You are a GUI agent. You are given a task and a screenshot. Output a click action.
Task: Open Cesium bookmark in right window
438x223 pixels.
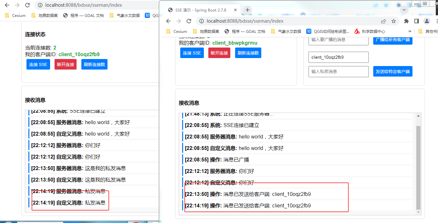[177, 31]
